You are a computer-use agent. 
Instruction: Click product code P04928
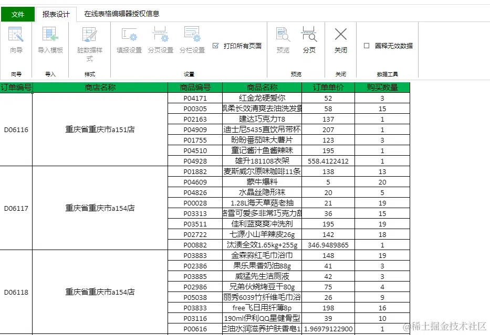(x=195, y=161)
